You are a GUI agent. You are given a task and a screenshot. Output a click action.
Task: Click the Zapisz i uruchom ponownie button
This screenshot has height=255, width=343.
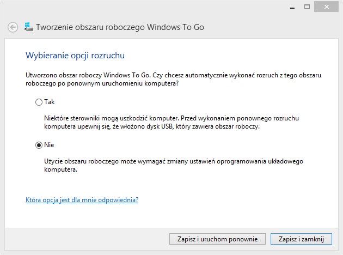(217, 239)
